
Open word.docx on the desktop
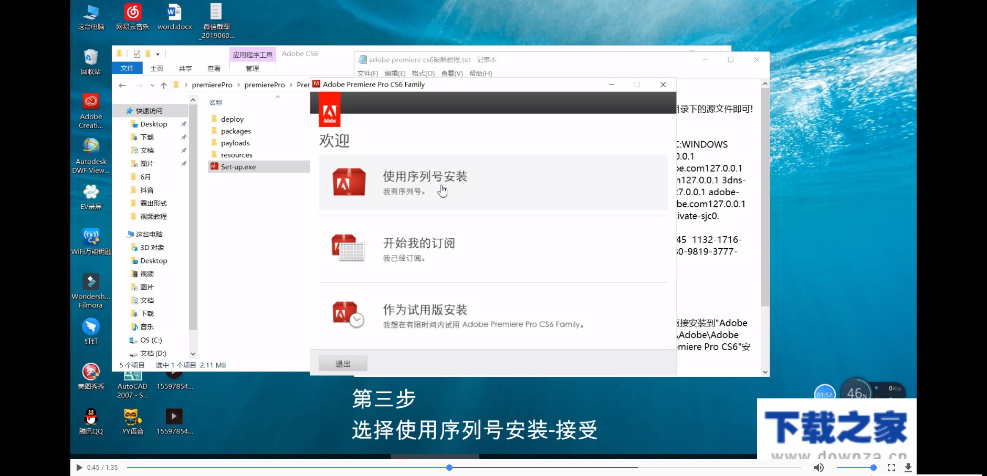coord(174,13)
